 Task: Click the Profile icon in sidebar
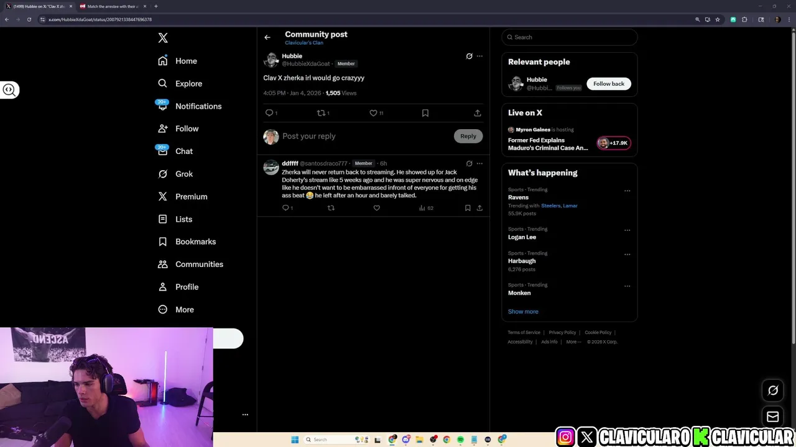163,287
